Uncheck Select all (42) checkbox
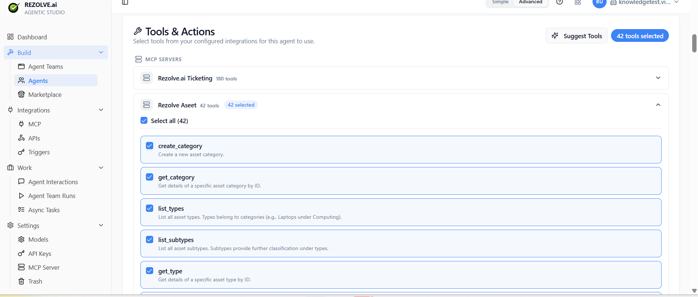This screenshot has width=698, height=297. [144, 120]
